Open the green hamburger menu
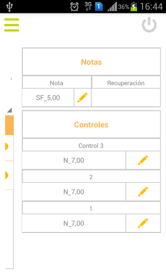Viewport: 166px width, 277px height. [x=12, y=25]
